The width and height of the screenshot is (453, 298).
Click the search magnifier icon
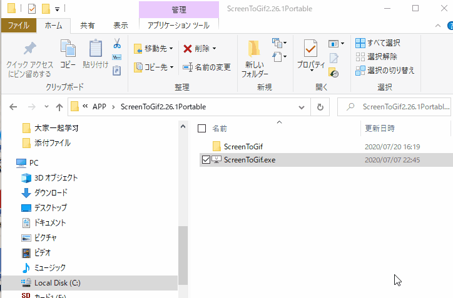[x=350, y=107]
